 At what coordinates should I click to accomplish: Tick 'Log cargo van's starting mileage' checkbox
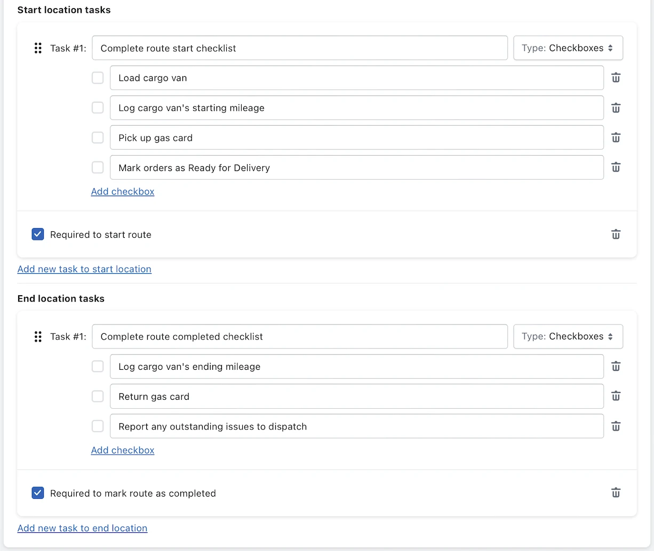pyautogui.click(x=98, y=108)
